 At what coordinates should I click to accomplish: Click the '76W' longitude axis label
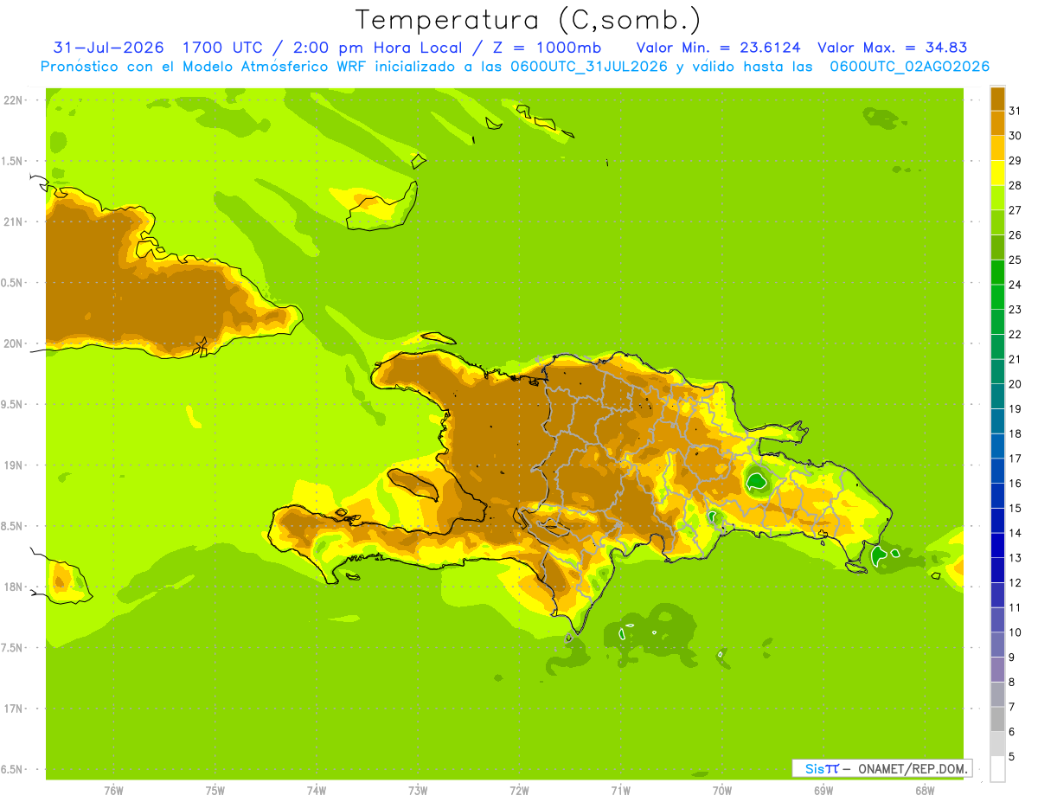click(x=113, y=790)
